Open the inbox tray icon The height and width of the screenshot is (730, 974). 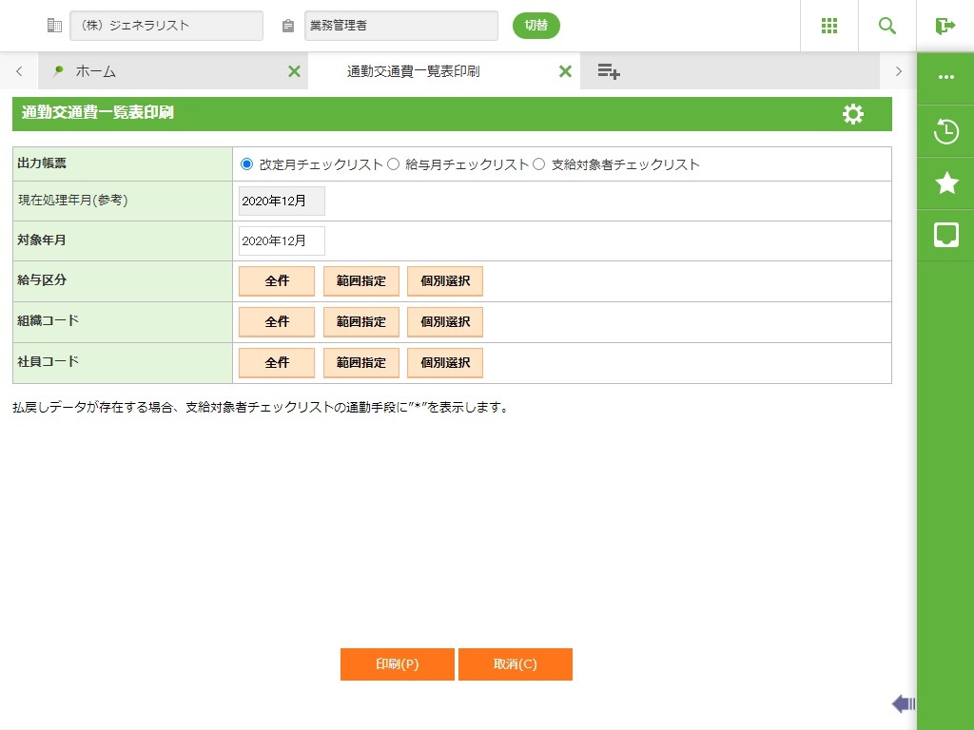pyautogui.click(x=945, y=236)
